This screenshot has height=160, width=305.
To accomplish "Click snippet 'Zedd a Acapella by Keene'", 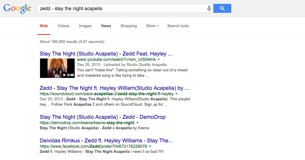I will click(x=126, y=128).
